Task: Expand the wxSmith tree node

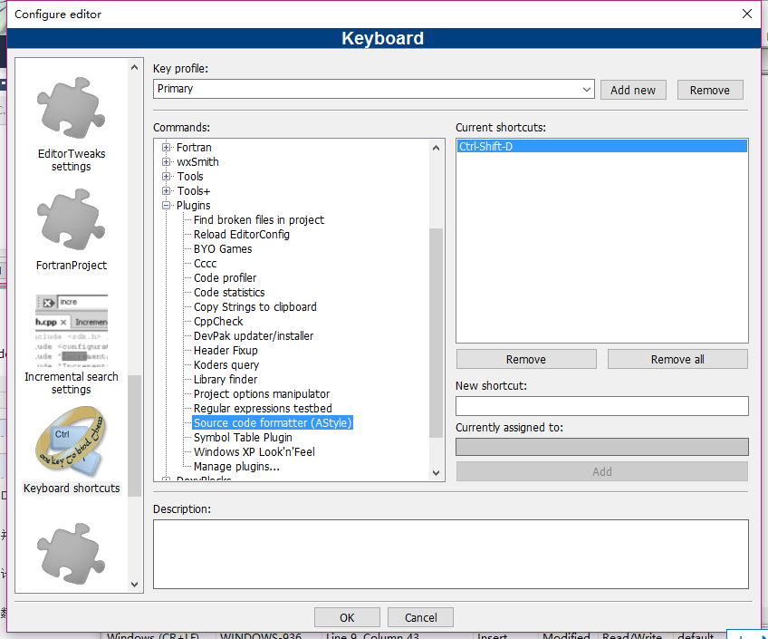Action: point(167,161)
